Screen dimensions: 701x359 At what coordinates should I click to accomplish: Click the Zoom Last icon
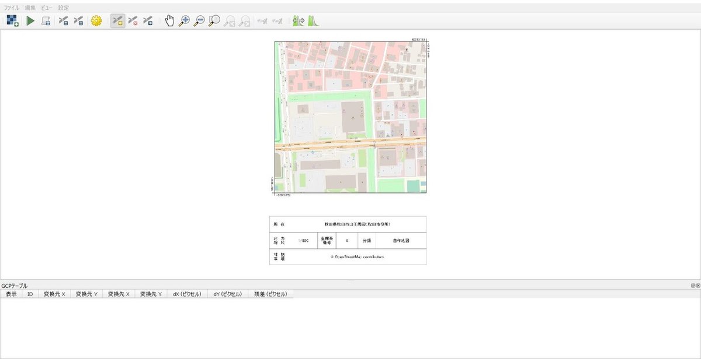point(230,21)
